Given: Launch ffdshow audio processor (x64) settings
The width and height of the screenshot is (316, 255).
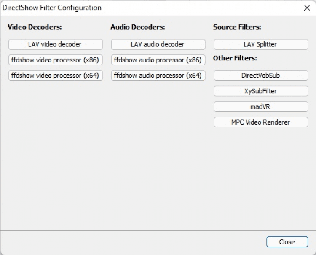Looking at the screenshot, I should 158,76.
